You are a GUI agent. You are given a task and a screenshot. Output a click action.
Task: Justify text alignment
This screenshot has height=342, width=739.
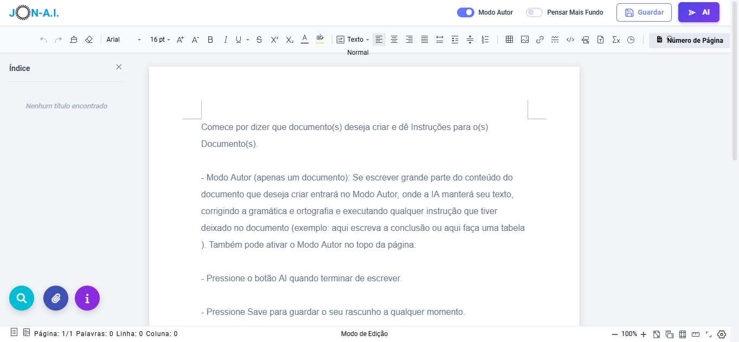point(425,40)
